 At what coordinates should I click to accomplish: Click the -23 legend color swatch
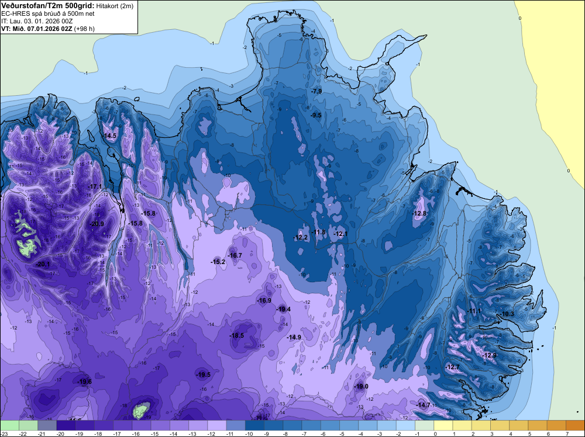(x=9, y=425)
